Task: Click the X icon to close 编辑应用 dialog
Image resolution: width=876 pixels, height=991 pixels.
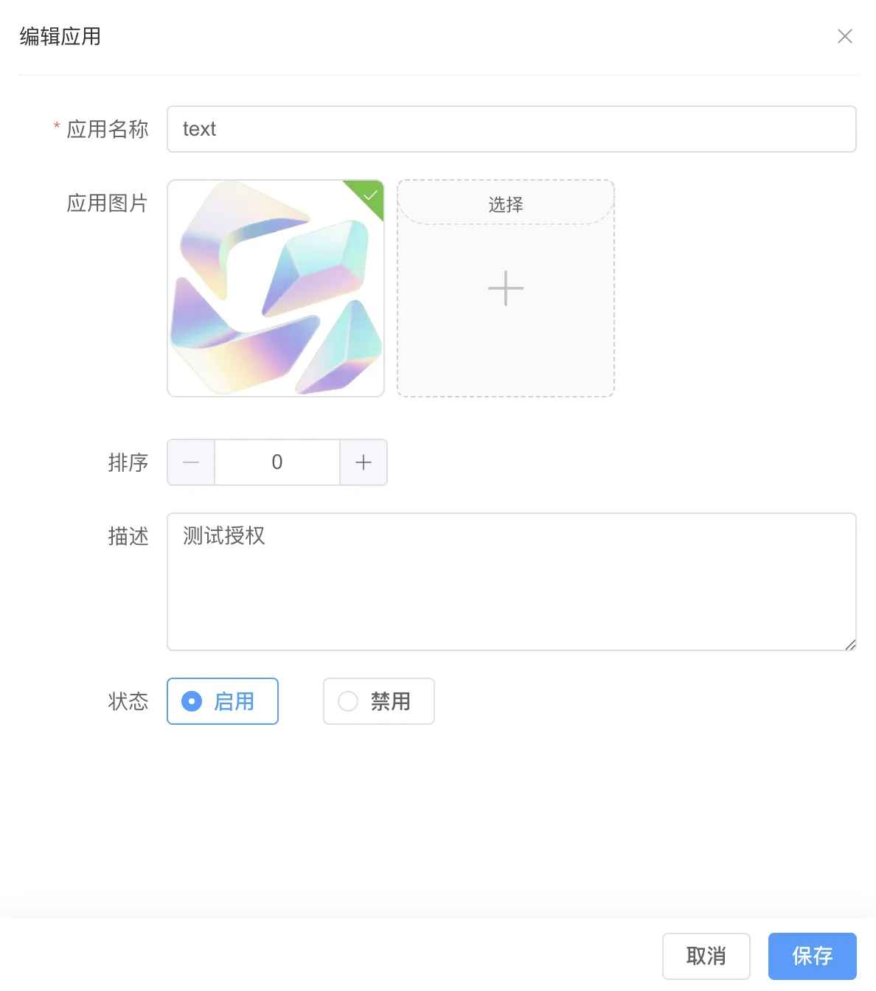Action: click(x=845, y=36)
